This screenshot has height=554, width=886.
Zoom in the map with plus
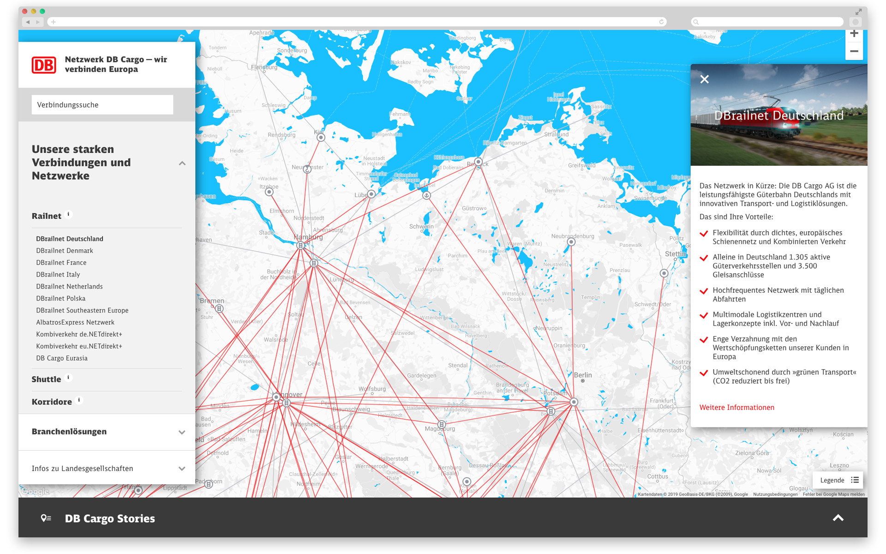854,34
